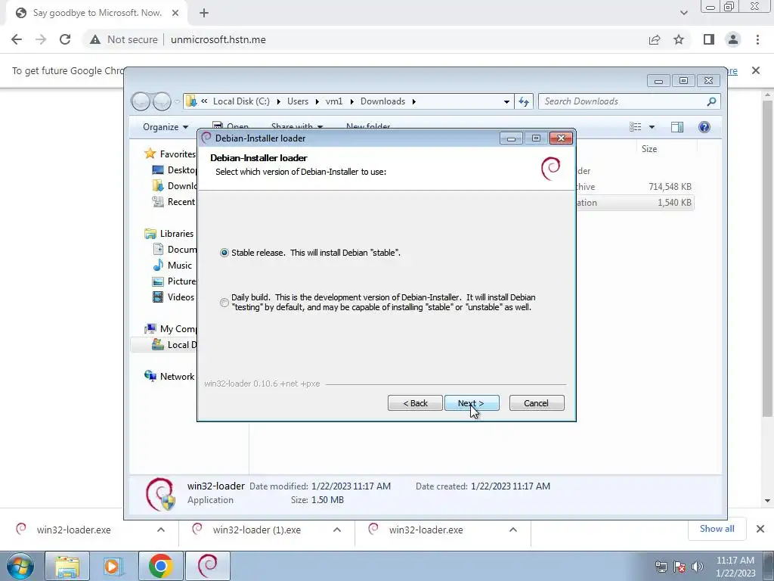The image size is (774, 581).
Task: Open the first win32-loader.exe download item
Action: pos(73,530)
